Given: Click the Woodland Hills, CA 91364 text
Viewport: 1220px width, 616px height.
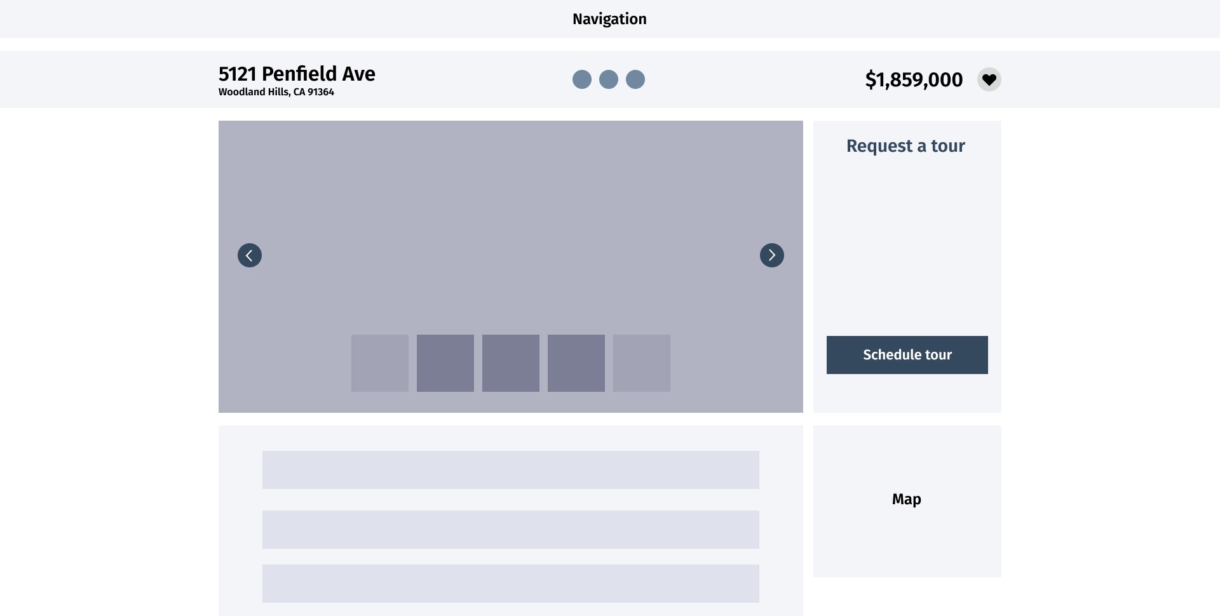Looking at the screenshot, I should 276,92.
